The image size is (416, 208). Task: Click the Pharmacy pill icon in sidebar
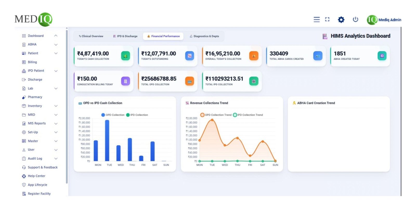(x=24, y=97)
